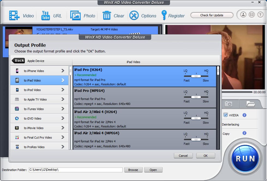Click the iPad device icon
This screenshot has height=181, width=267.
17,80
